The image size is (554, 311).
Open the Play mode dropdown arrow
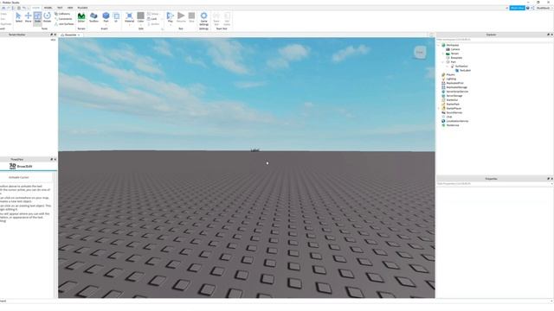171,25
